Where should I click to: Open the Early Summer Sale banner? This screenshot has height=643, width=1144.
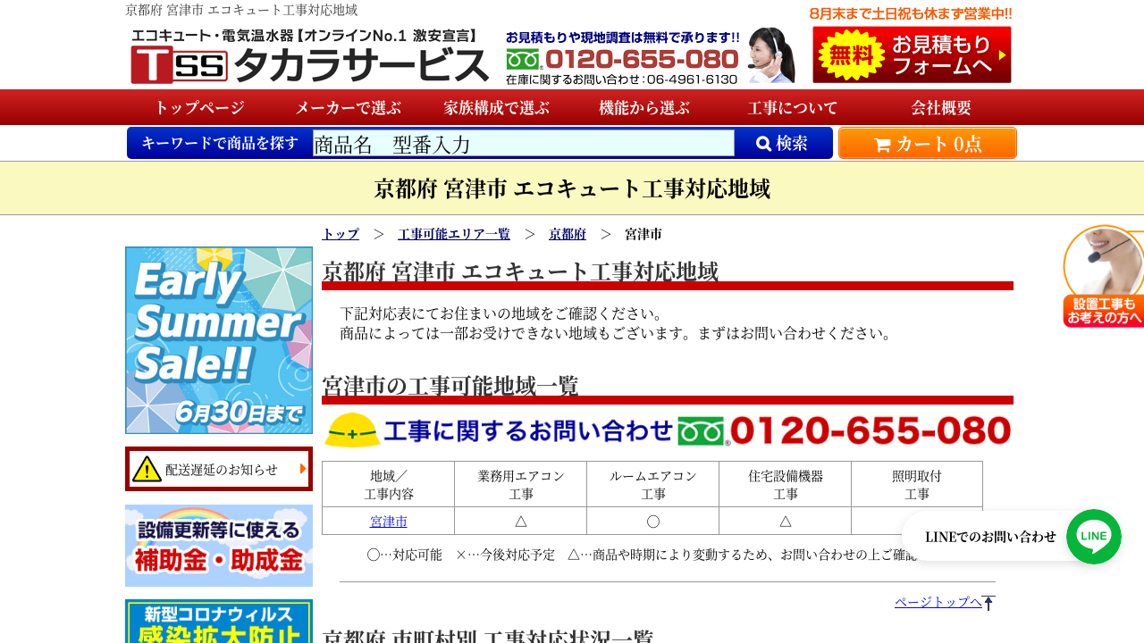tap(219, 340)
